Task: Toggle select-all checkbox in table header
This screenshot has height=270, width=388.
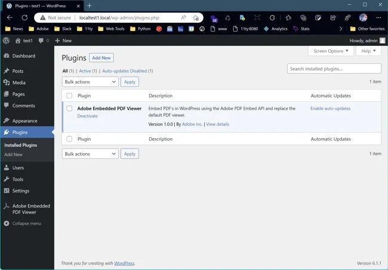Action: [69, 95]
